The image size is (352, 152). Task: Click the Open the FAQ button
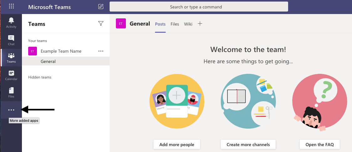320,145
